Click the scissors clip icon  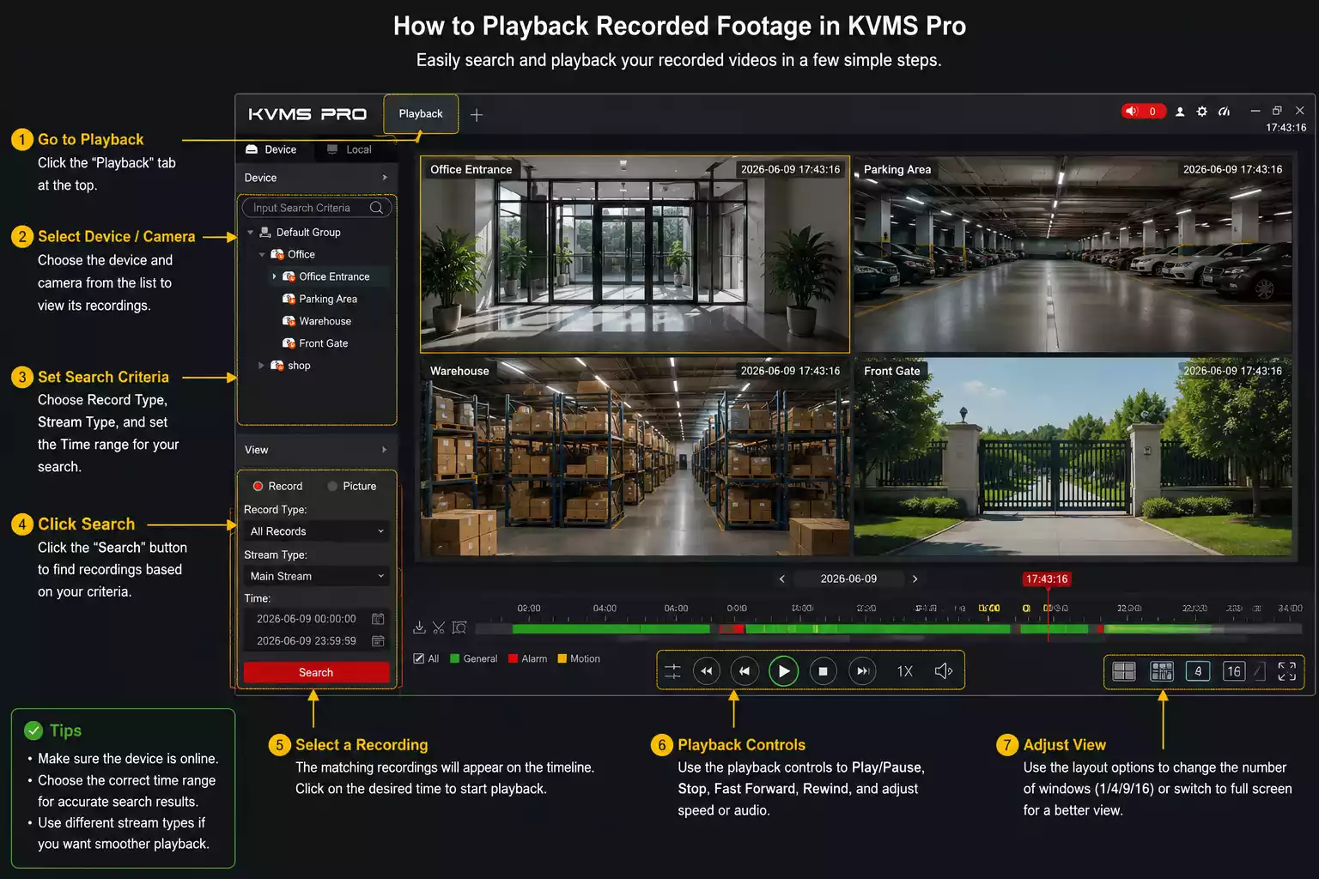point(439,627)
